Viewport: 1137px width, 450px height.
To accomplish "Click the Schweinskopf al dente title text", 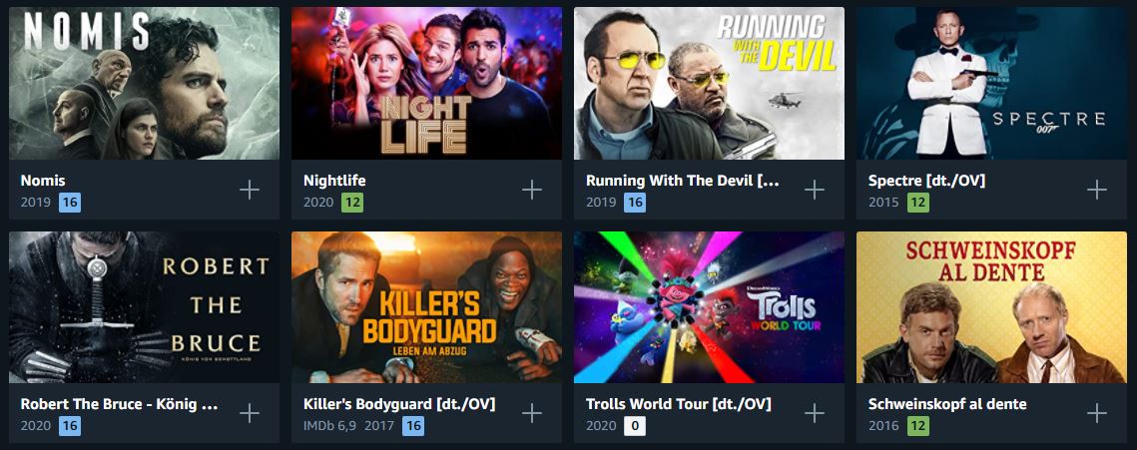I will click(947, 404).
